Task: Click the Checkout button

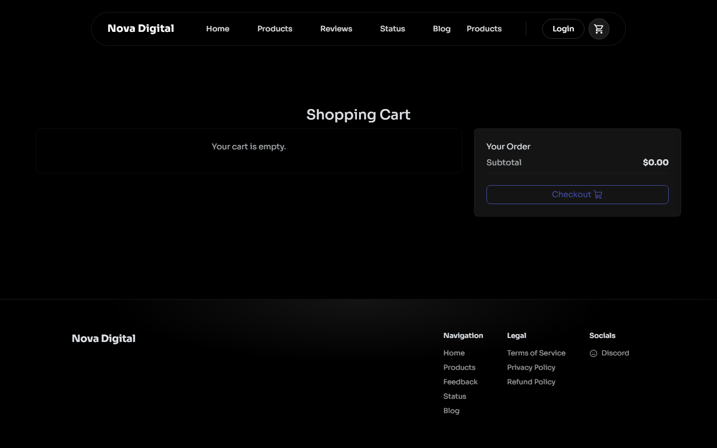Action: pyautogui.click(x=577, y=195)
